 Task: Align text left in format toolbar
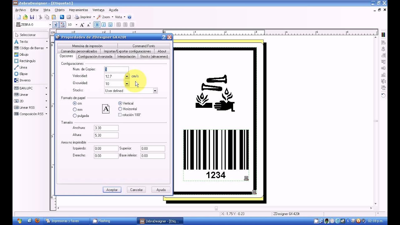[x=118, y=25]
